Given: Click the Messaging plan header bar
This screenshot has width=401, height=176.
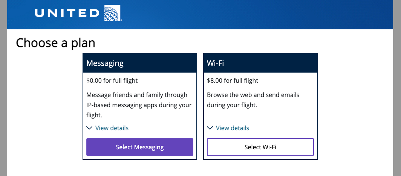Looking at the screenshot, I should [140, 63].
